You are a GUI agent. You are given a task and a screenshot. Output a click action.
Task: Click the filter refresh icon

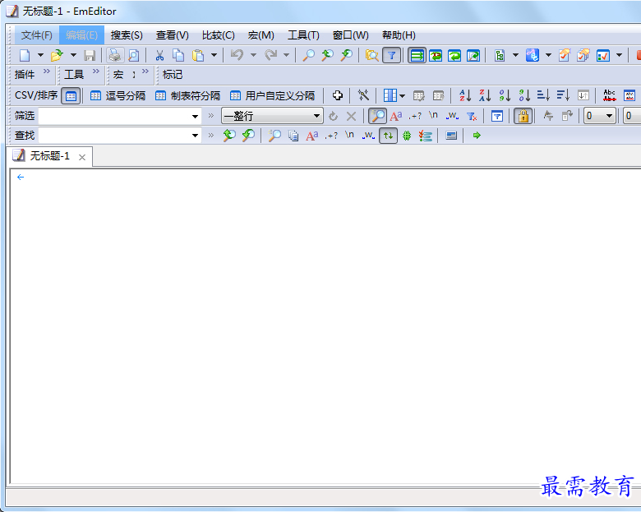coord(333,116)
